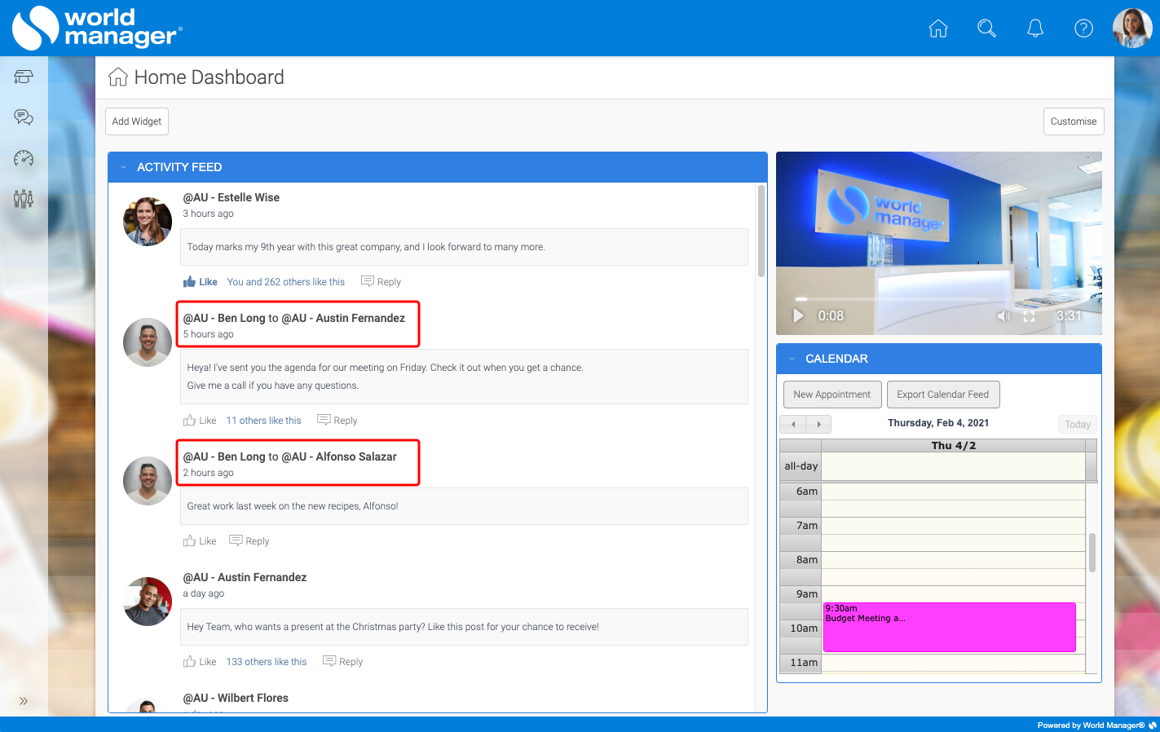Open help question mark icon
The image size is (1160, 732).
tap(1083, 29)
